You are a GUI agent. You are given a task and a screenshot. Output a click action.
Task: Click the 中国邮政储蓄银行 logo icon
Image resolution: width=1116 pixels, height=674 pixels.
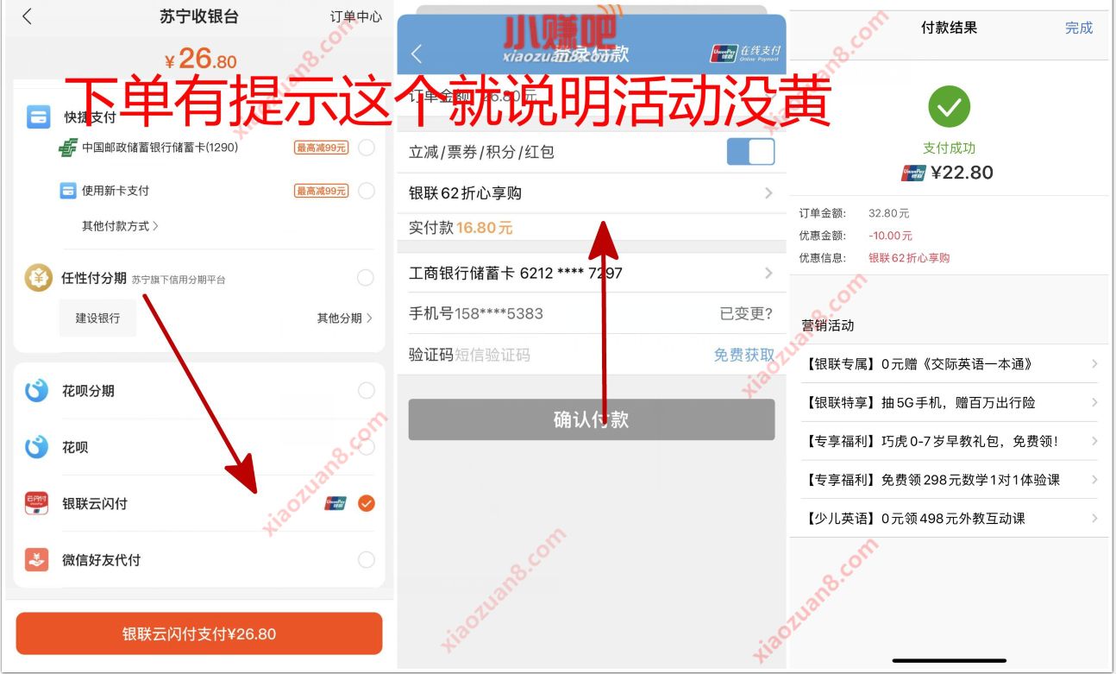[68, 148]
